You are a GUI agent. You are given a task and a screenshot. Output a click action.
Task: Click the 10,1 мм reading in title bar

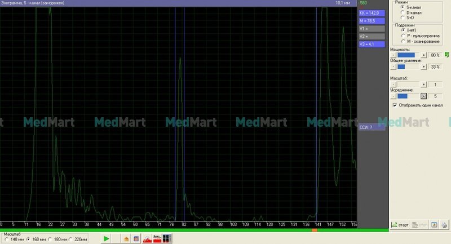343,3
